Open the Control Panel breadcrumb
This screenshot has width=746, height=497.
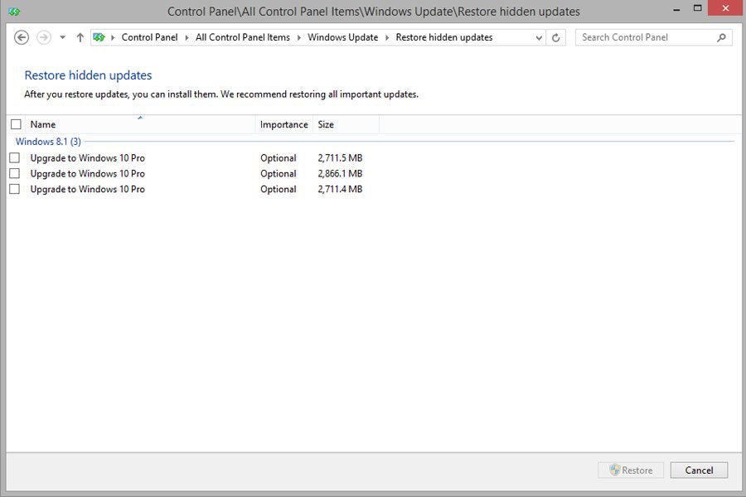pos(149,37)
